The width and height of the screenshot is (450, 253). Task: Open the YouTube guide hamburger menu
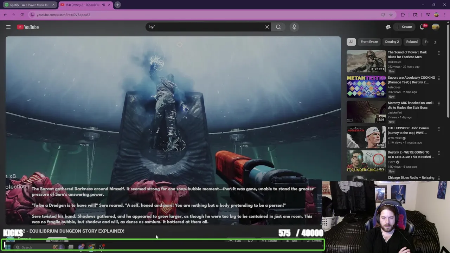pos(8,27)
